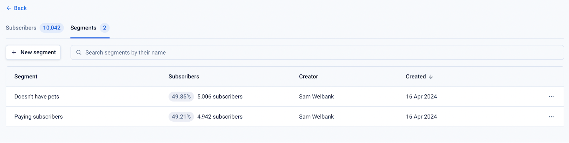Open options menu for Paying subscribers
Viewport: 569px width, 143px height.
tap(551, 117)
